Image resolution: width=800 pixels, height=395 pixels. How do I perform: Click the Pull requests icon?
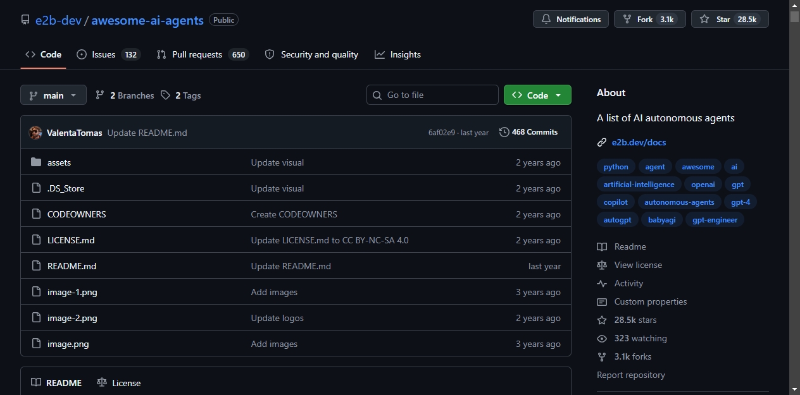point(161,54)
